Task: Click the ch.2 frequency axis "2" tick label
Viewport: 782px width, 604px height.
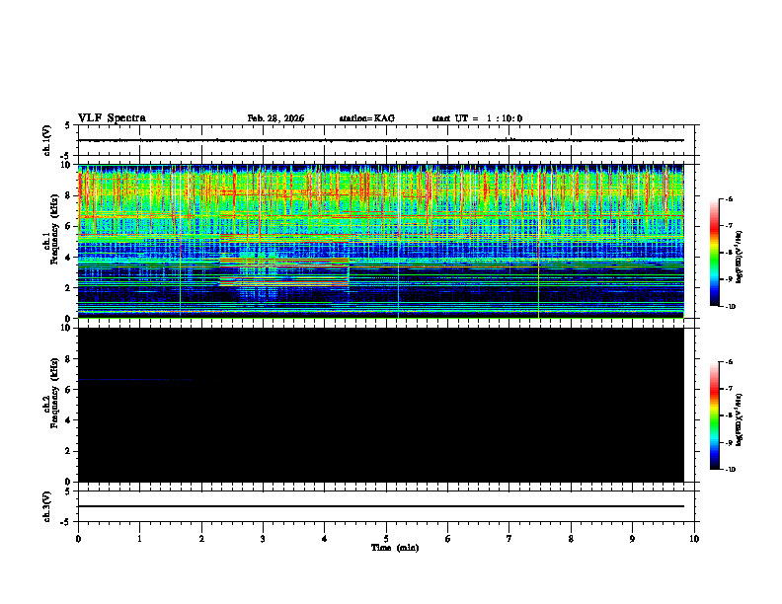Action: [x=69, y=451]
